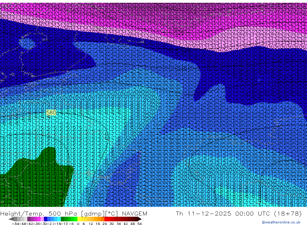Click the dark green legend color swatch
Image resolution: width=307 pixels, height=225 pixels.
[x=62, y=219]
